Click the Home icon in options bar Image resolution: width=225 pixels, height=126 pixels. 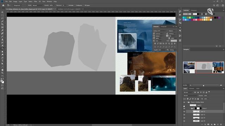[x=3, y=5]
